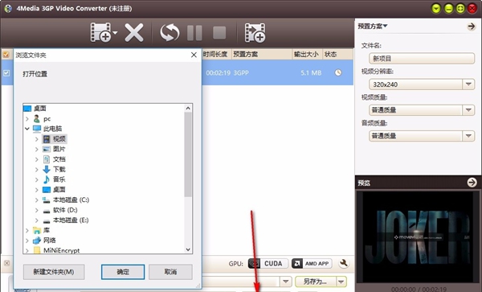This screenshot has width=482, height=292.
Task: Click 新建文件夹(M) button
Action: (54, 272)
